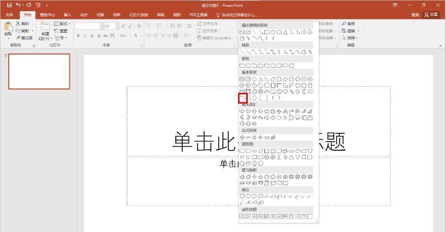
Task: Open the font size dropdown
Action: point(117,26)
